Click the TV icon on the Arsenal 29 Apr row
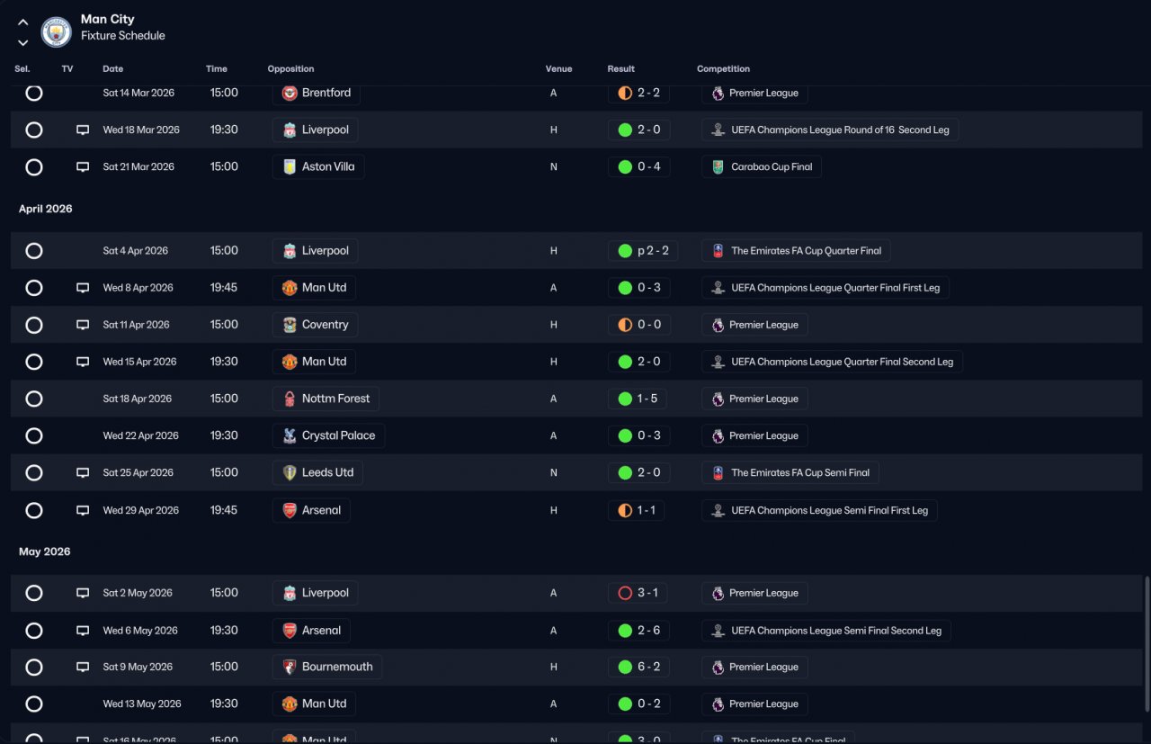 point(83,510)
